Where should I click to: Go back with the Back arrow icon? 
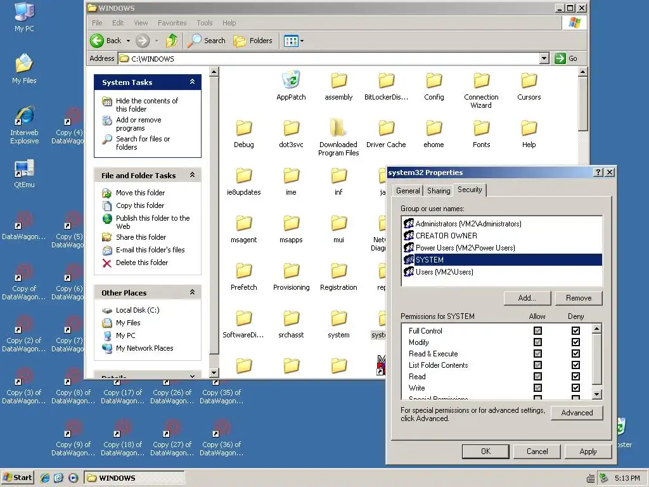(x=97, y=41)
